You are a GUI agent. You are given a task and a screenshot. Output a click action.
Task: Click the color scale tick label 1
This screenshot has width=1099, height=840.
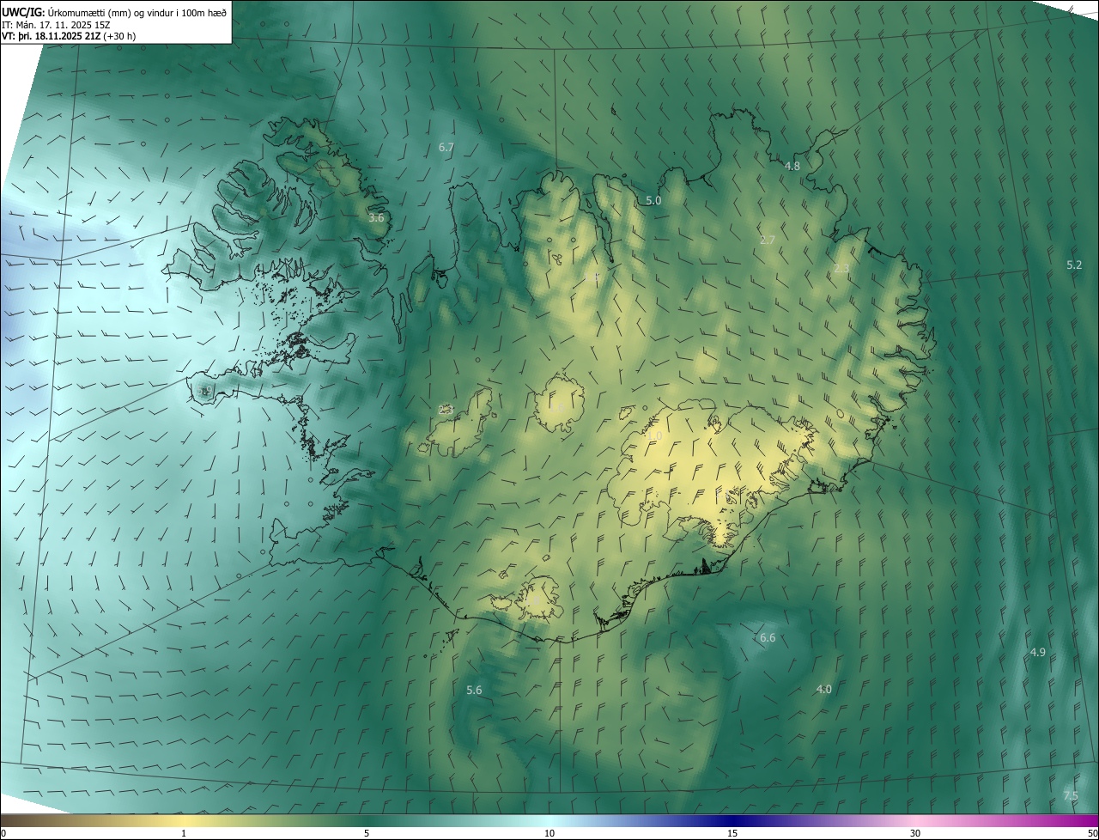pos(184,833)
